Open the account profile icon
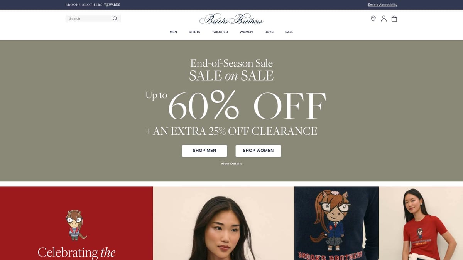The image size is (463, 260). pyautogui.click(x=384, y=18)
